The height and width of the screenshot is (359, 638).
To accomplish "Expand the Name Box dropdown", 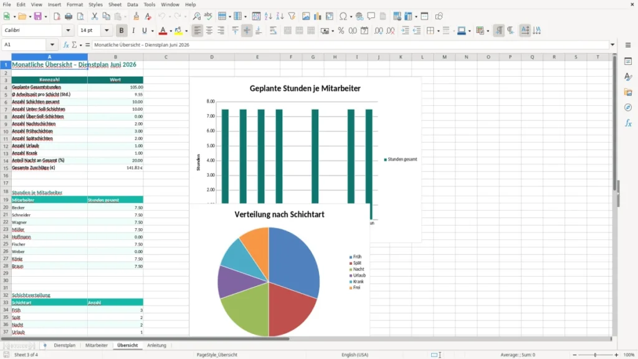I will pos(52,45).
